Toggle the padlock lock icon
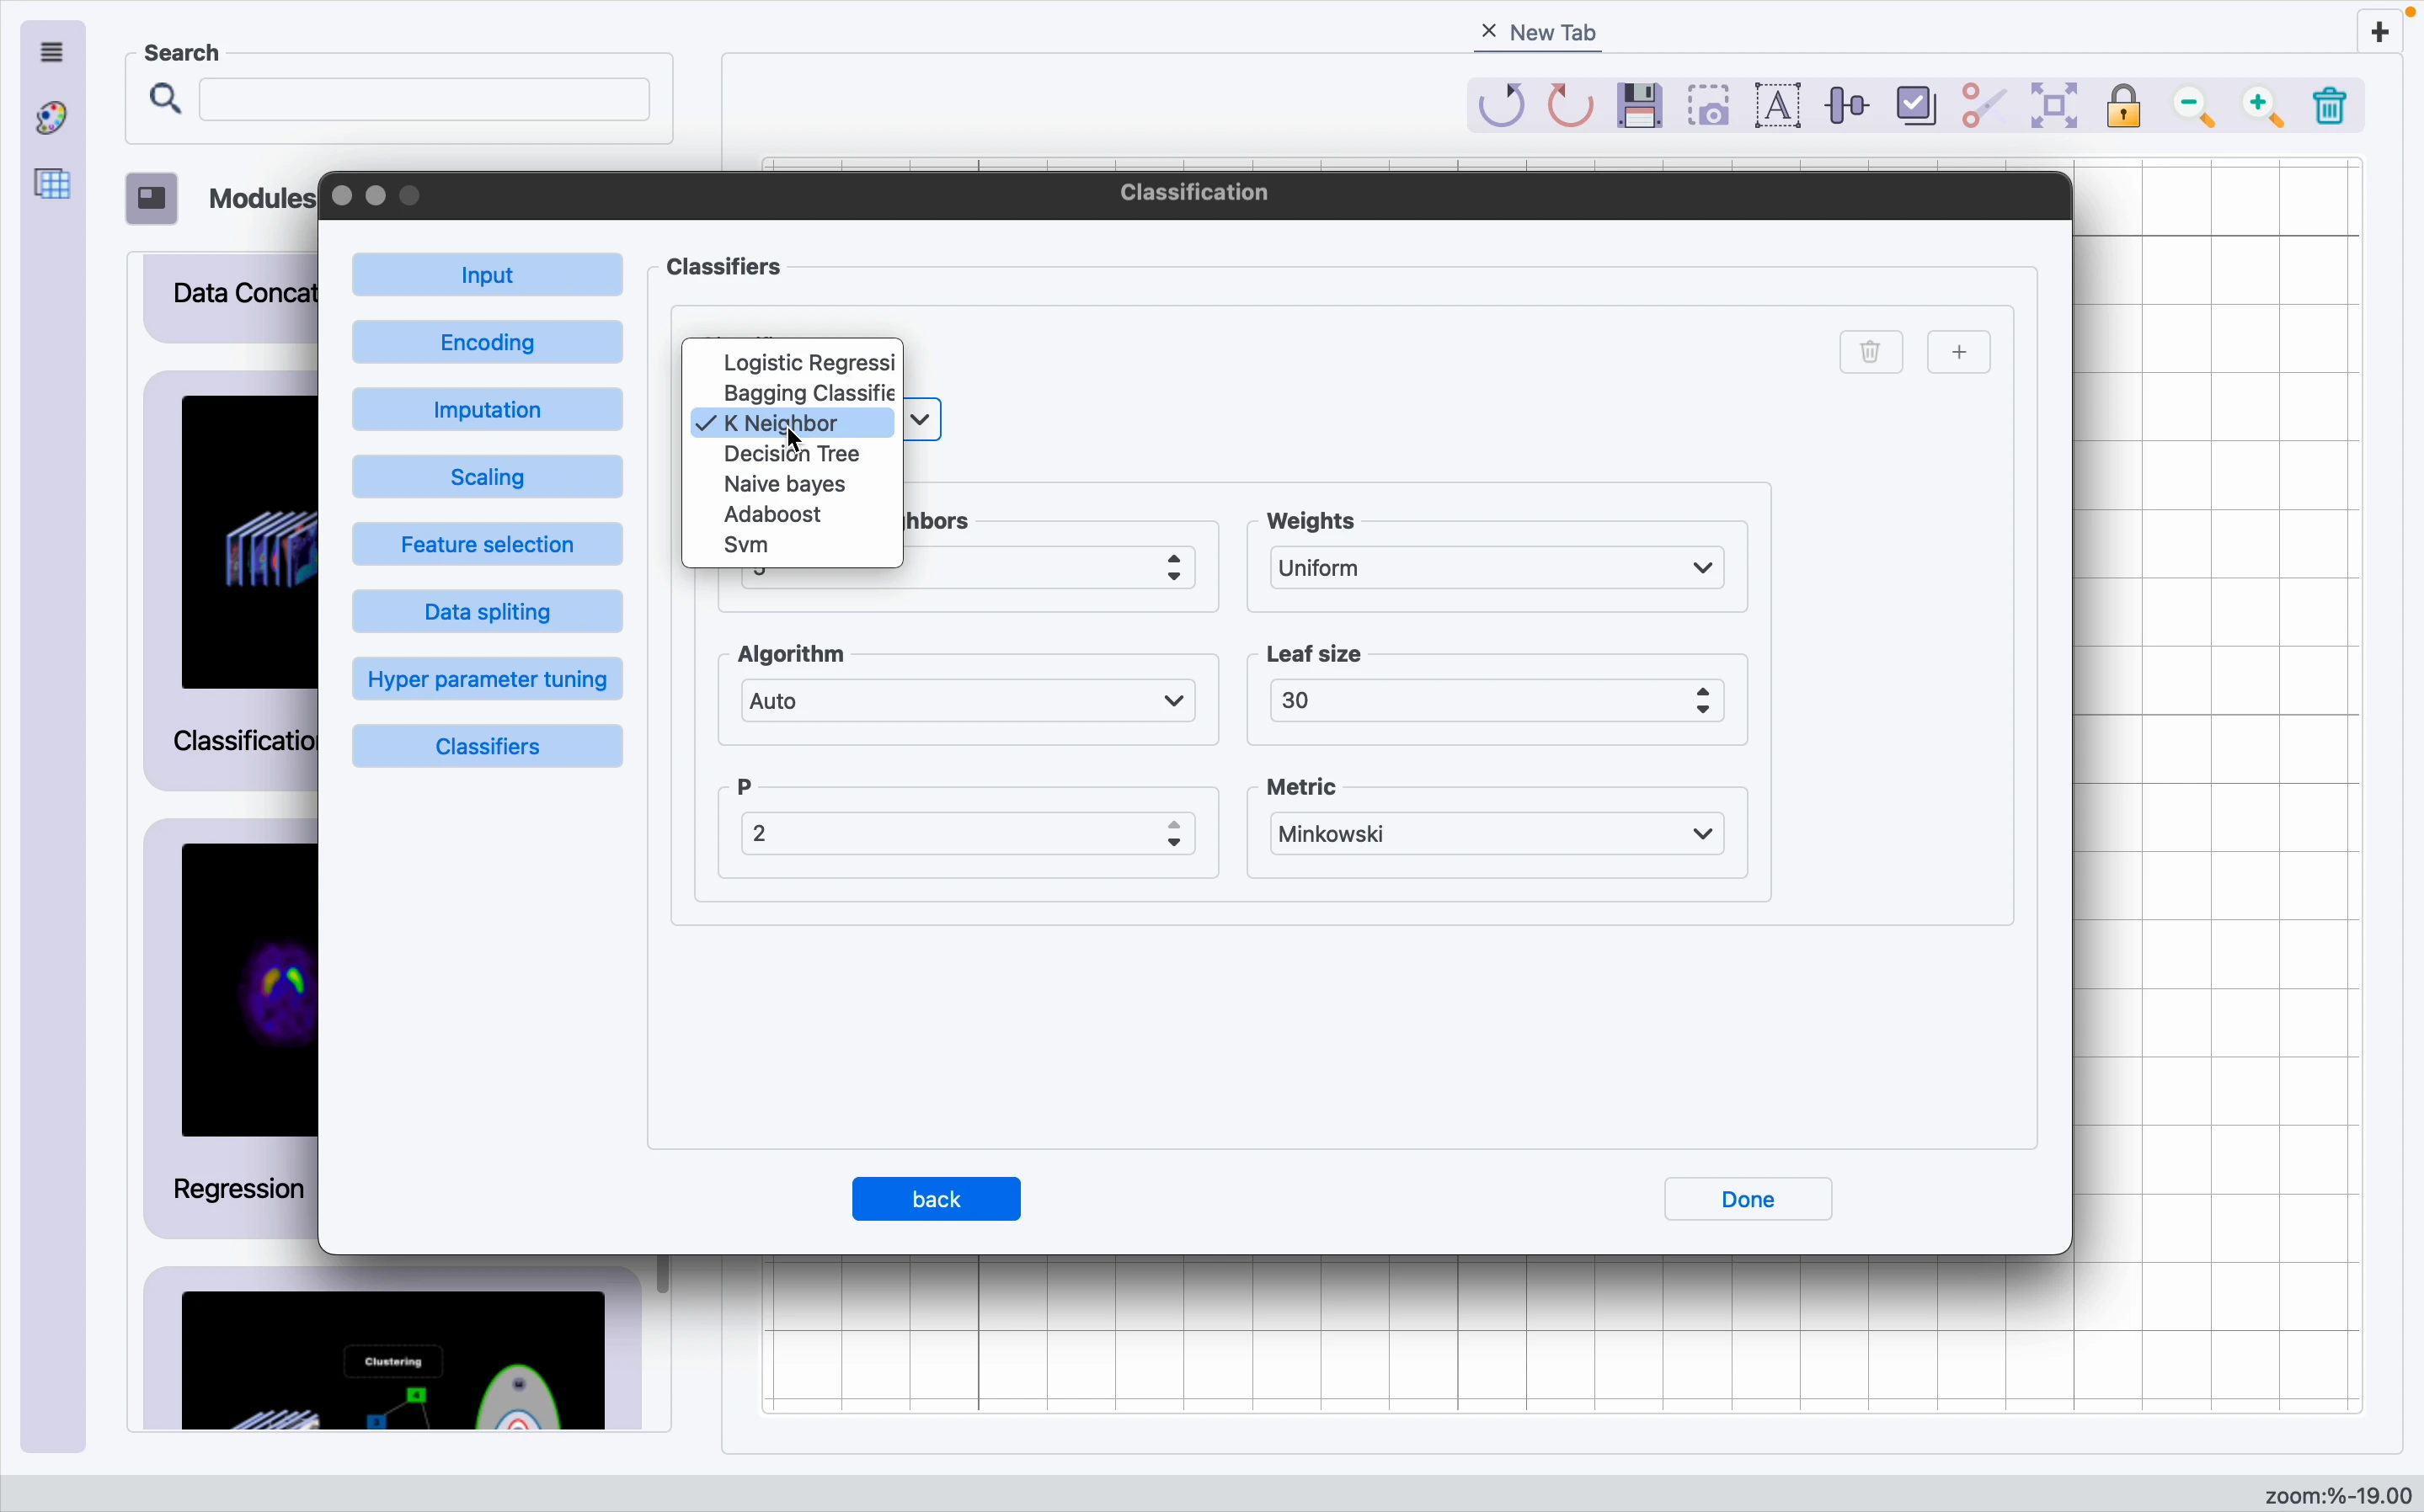2424x1512 pixels. pos(2127,106)
